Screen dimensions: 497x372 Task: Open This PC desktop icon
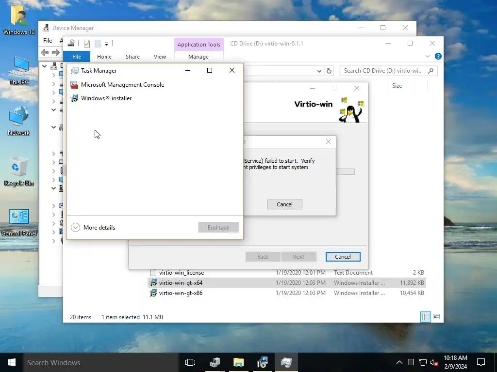[19, 71]
